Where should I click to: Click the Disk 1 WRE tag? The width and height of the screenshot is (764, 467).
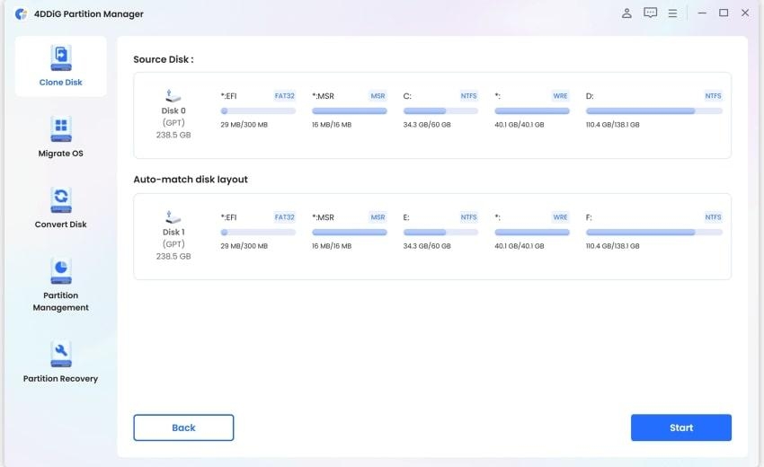(560, 217)
